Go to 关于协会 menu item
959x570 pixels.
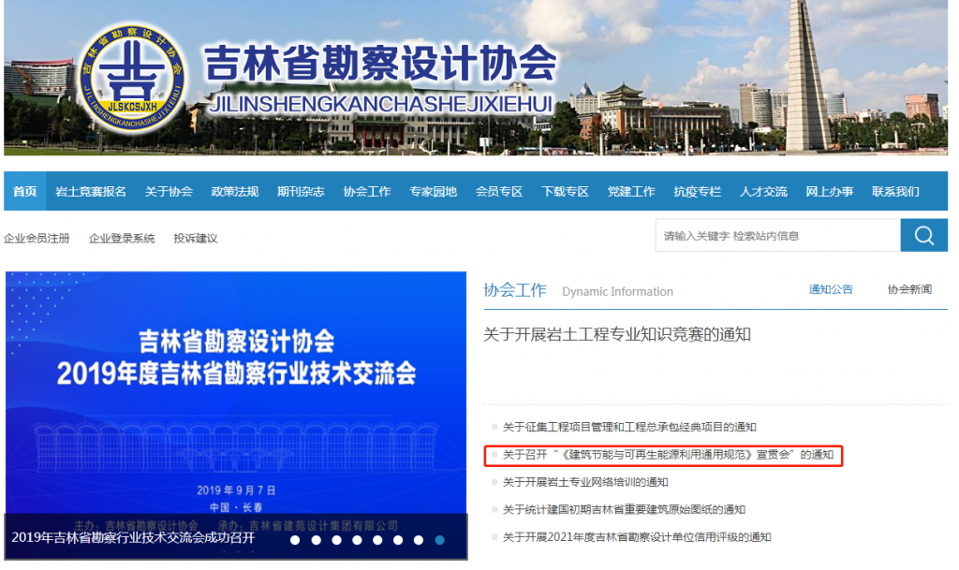pyautogui.click(x=169, y=191)
